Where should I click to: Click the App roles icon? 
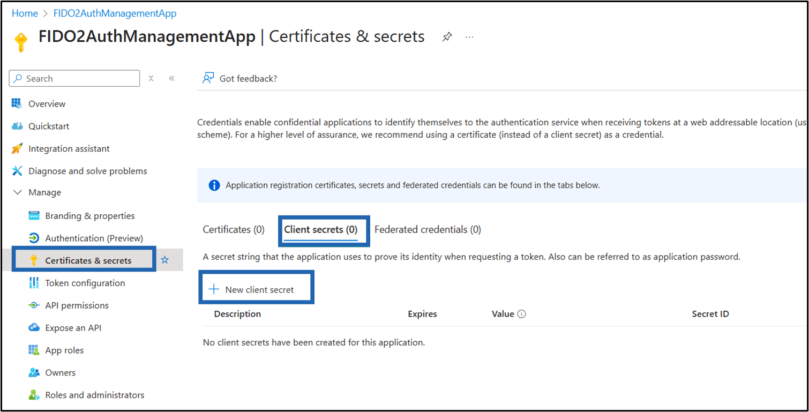pyautogui.click(x=34, y=350)
